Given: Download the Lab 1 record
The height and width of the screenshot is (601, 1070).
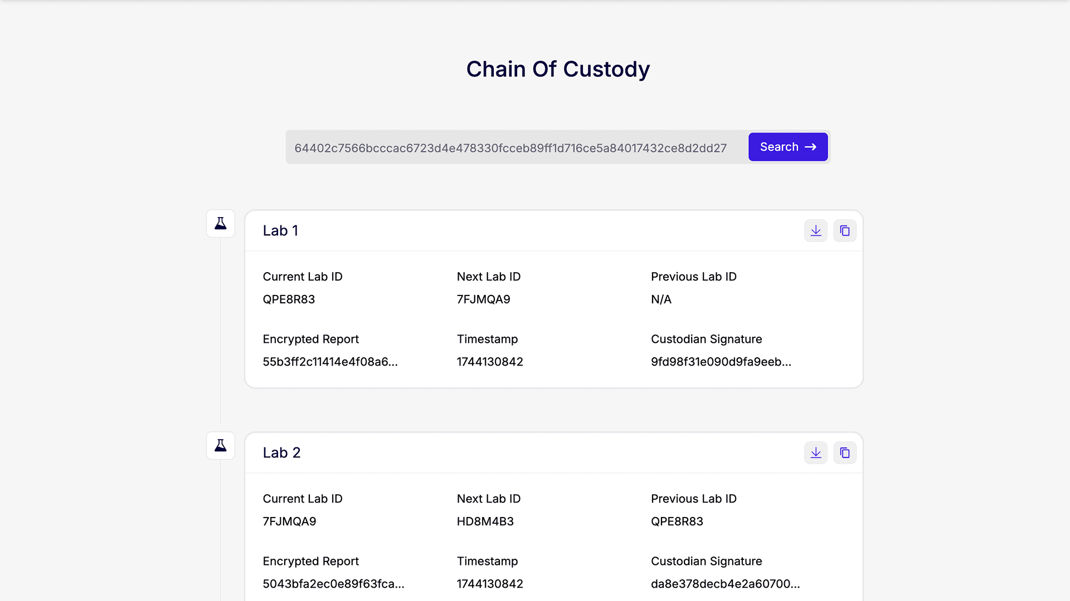Looking at the screenshot, I should 816,231.
